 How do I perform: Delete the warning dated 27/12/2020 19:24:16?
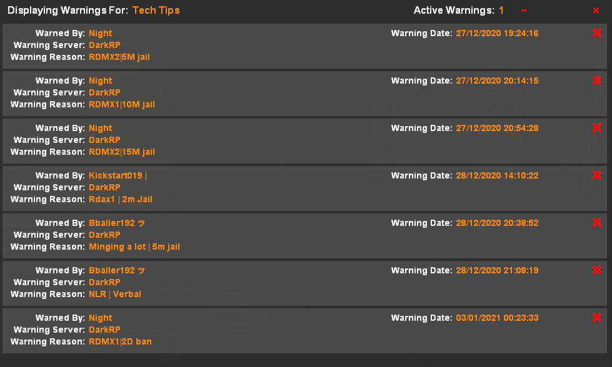(596, 33)
